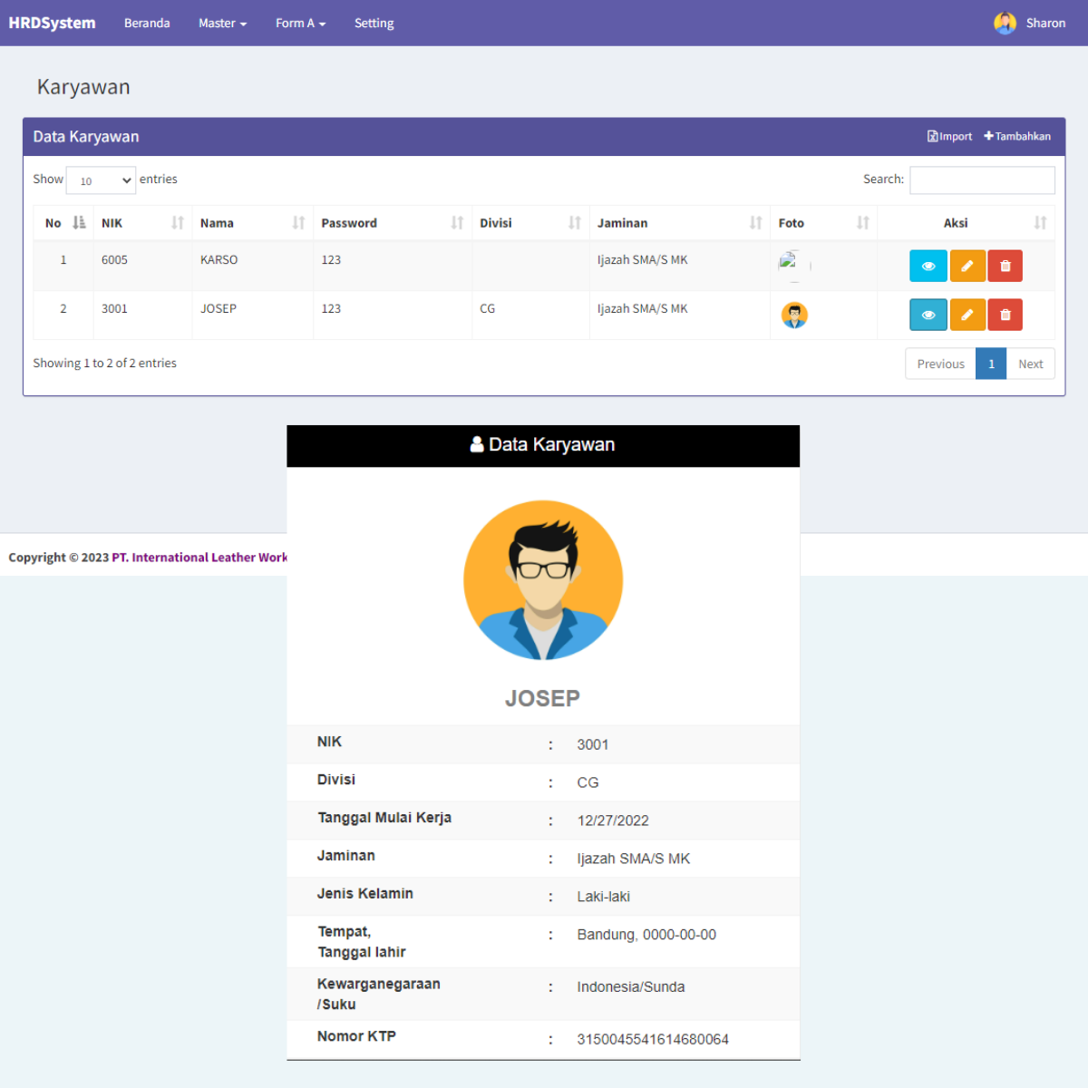This screenshot has width=1088, height=1088.
Task: Click start date 12/27/2022 value
Action: pyautogui.click(x=613, y=821)
